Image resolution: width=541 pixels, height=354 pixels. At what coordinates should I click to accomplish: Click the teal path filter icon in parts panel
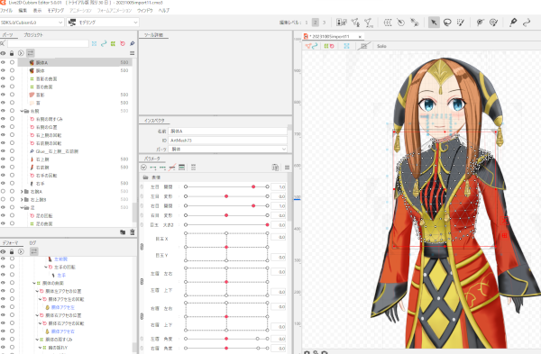(x=104, y=44)
